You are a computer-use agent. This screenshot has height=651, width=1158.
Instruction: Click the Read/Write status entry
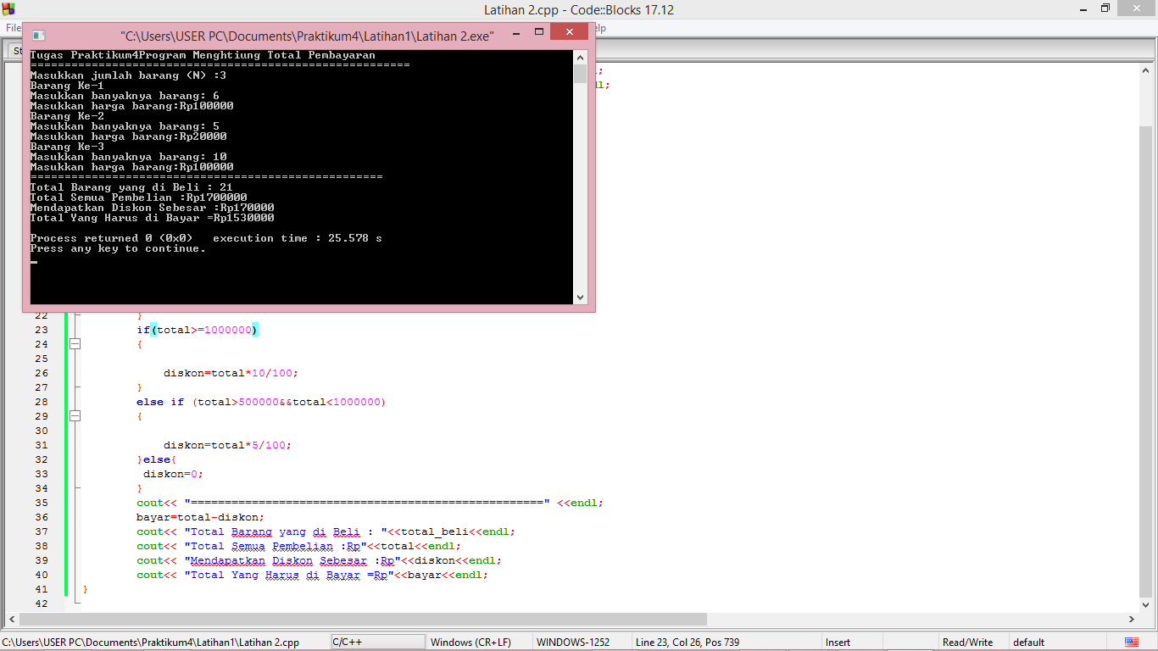pos(967,643)
